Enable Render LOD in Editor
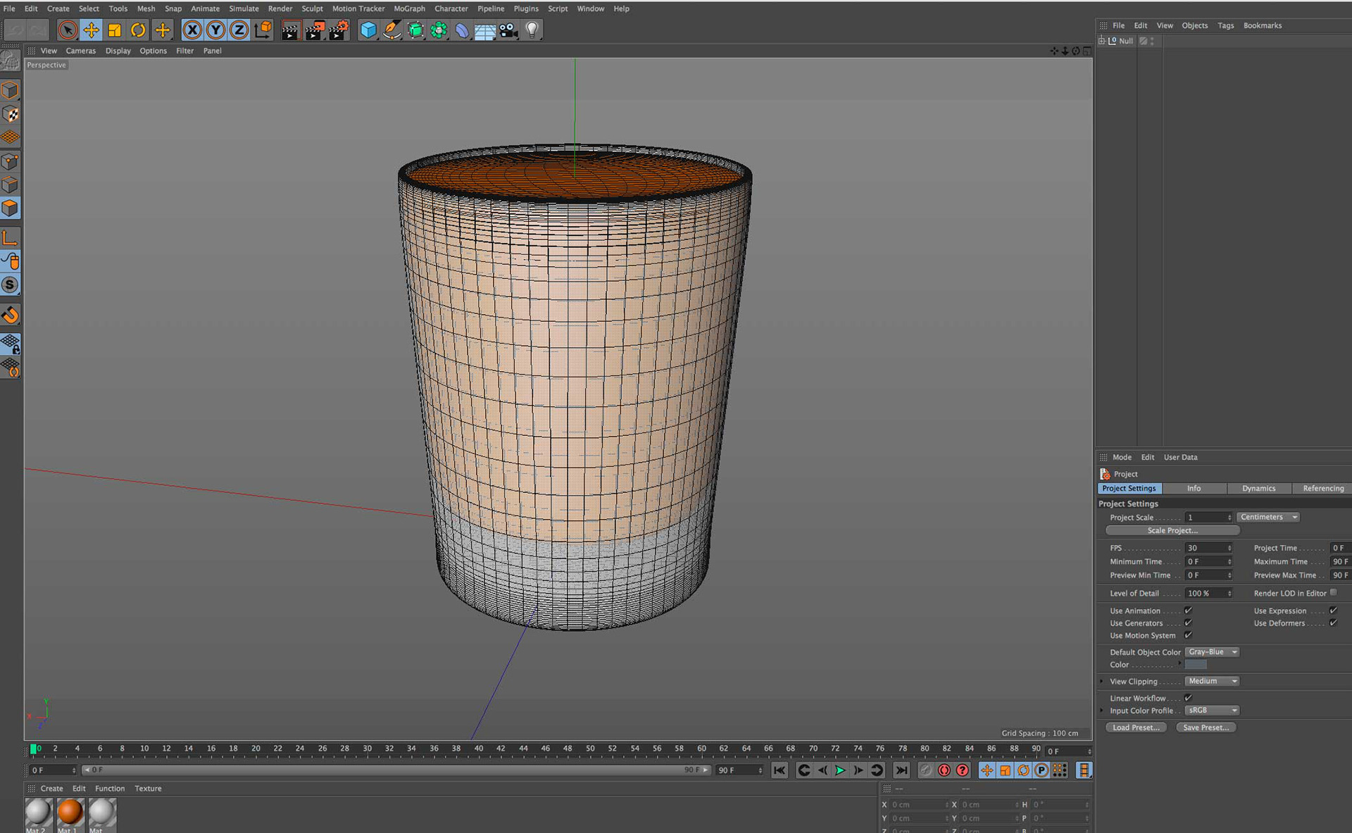Image resolution: width=1352 pixels, height=833 pixels. 1333,593
